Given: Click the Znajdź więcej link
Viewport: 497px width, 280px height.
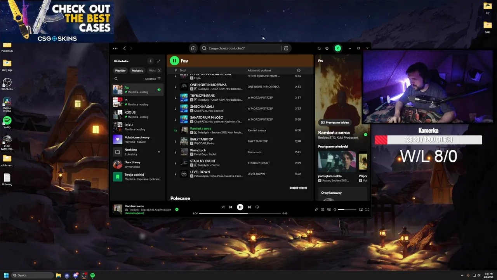Looking at the screenshot, I should (298, 188).
